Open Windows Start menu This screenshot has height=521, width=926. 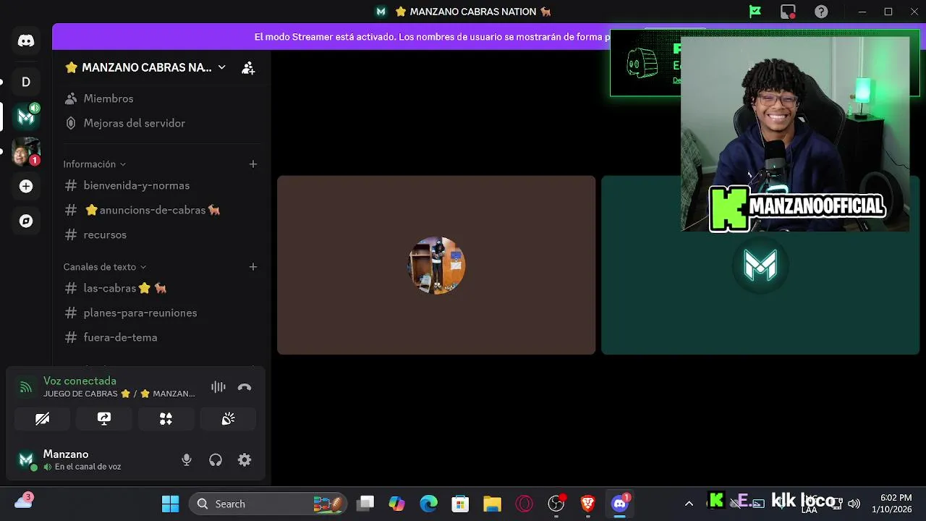[170, 504]
